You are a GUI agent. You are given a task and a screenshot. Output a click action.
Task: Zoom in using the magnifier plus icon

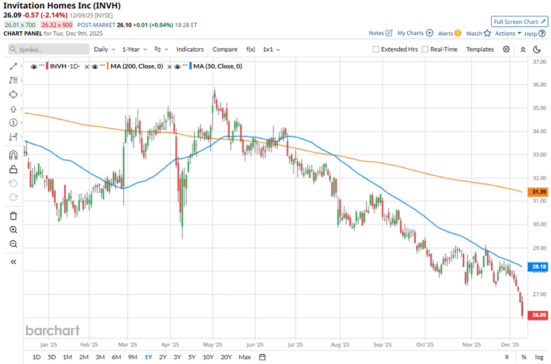[x=13, y=230]
